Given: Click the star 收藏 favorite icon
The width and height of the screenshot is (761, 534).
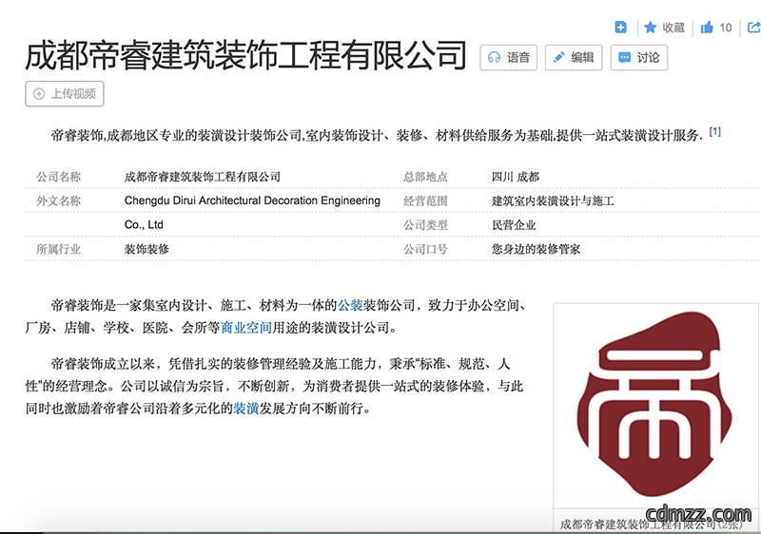Looking at the screenshot, I should click(651, 28).
